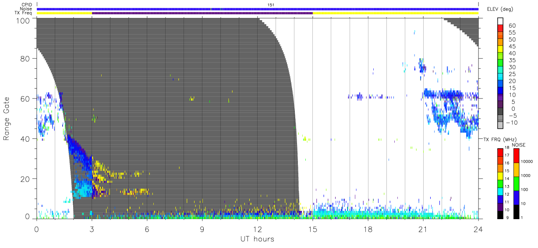Select the 'TX Freq' row label at top left
The height and width of the screenshot is (248, 538).
tap(24, 13)
